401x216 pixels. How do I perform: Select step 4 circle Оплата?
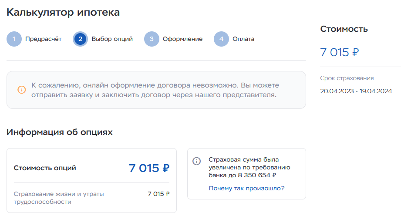click(x=221, y=39)
